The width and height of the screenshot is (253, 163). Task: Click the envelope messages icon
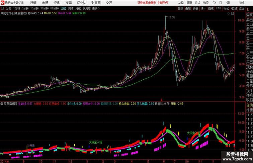[228, 3]
